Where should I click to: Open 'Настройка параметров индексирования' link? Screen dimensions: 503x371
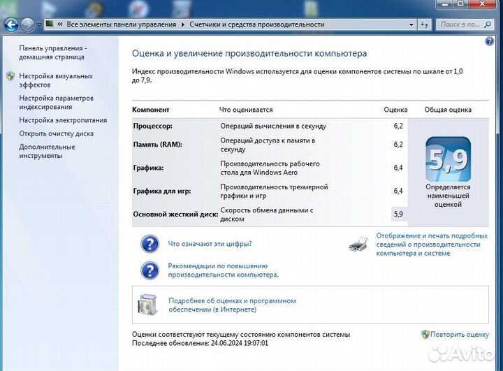coord(56,103)
